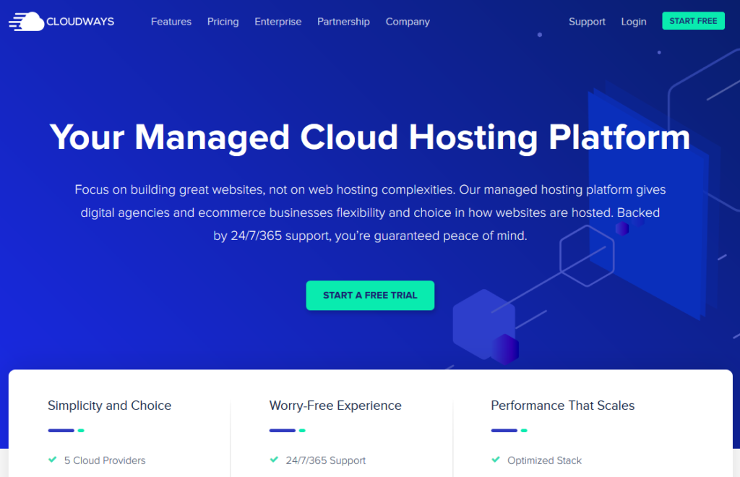Select the 'Simplicity and Choice' heading

coord(110,405)
